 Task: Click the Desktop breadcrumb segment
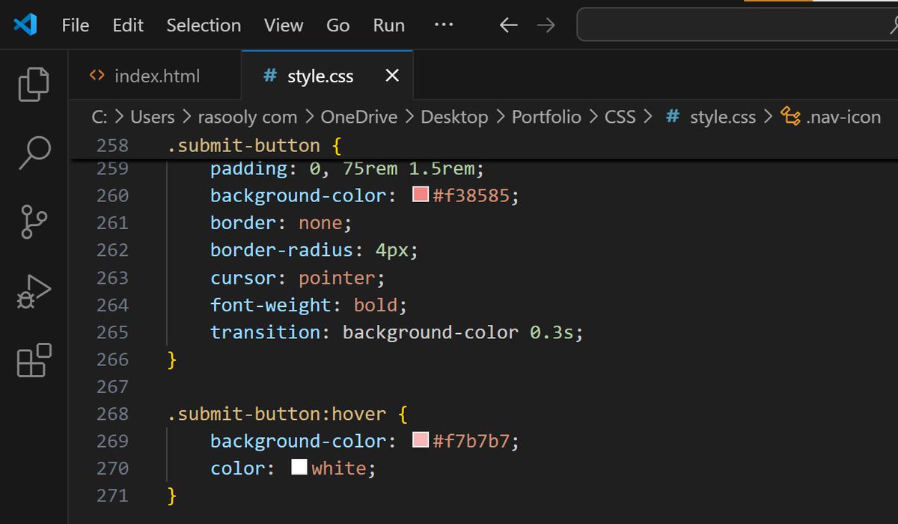454,117
